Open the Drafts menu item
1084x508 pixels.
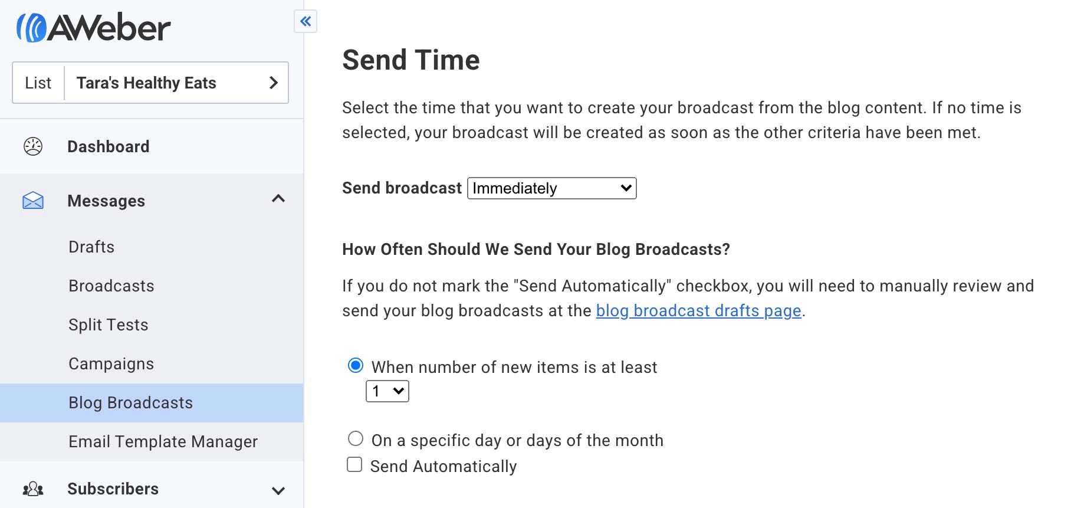(91, 247)
